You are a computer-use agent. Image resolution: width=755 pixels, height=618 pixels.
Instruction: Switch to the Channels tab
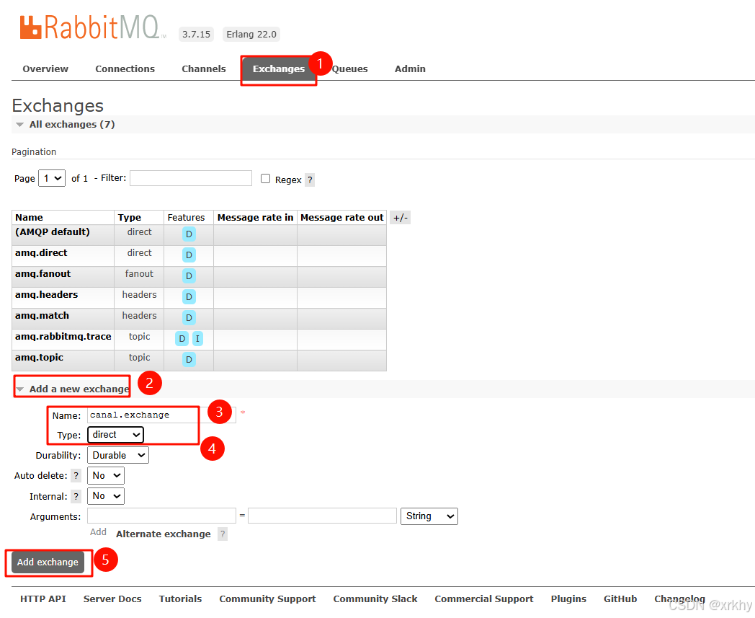[x=204, y=69]
